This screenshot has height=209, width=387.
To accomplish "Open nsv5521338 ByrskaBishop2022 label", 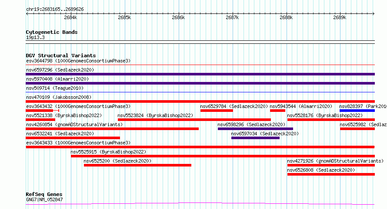I will click(64, 115).
